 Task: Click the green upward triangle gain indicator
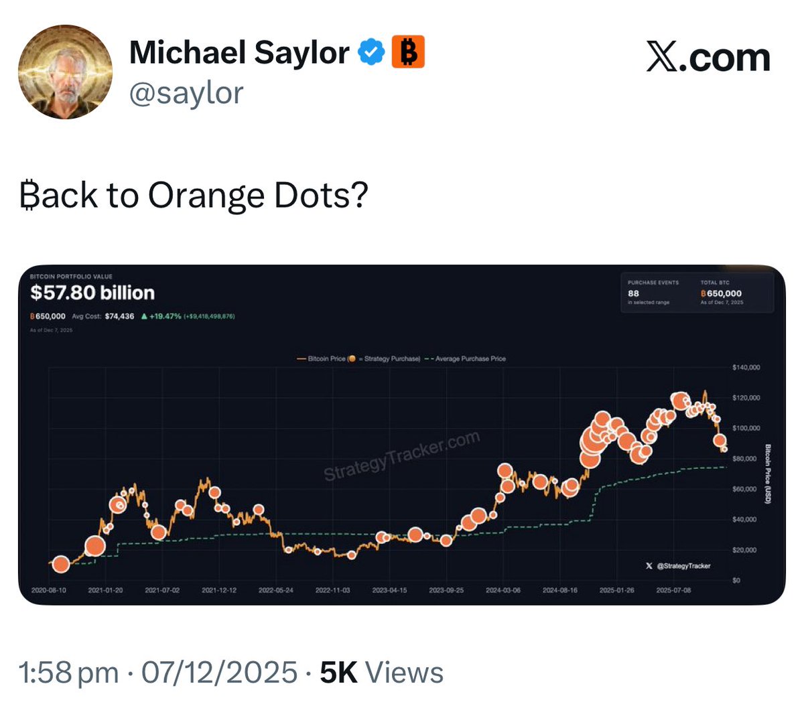(144, 316)
